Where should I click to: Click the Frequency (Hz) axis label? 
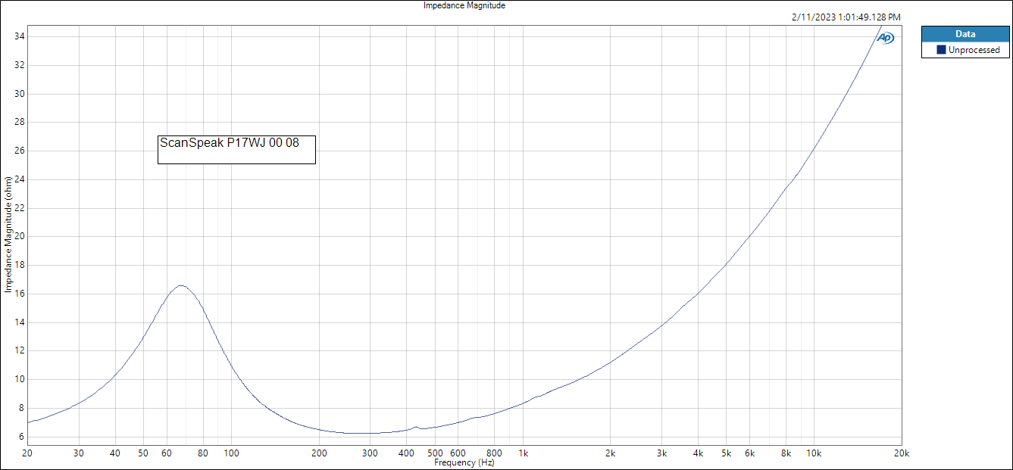[464, 462]
